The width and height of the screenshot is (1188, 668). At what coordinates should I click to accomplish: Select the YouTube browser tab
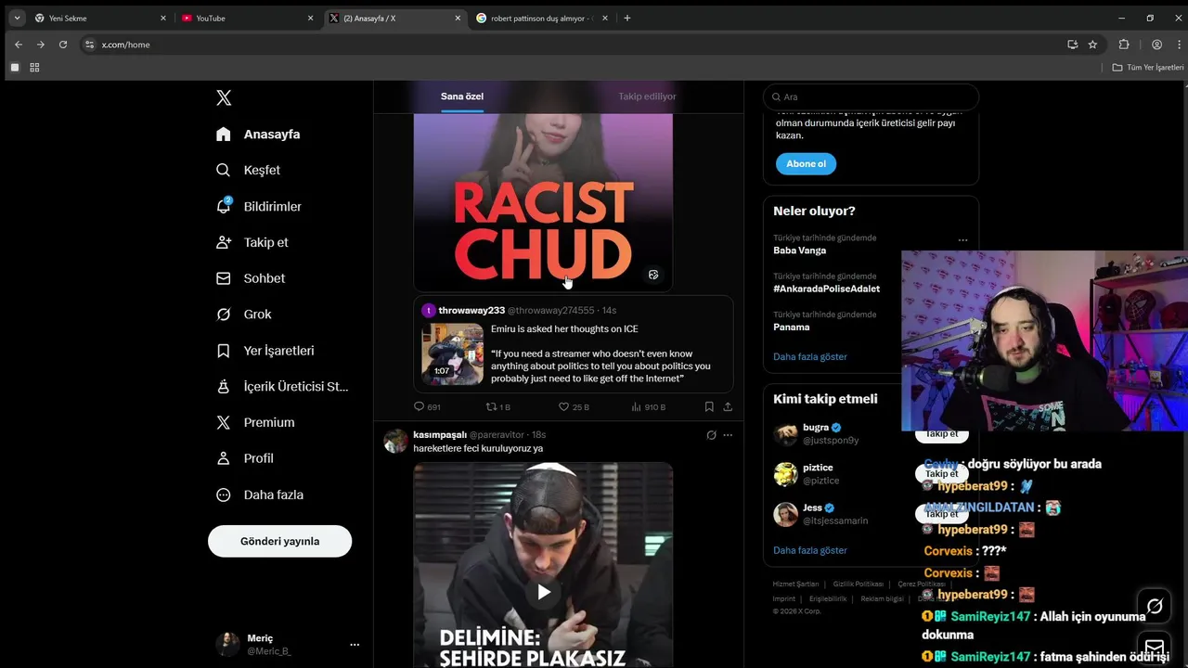(x=247, y=18)
